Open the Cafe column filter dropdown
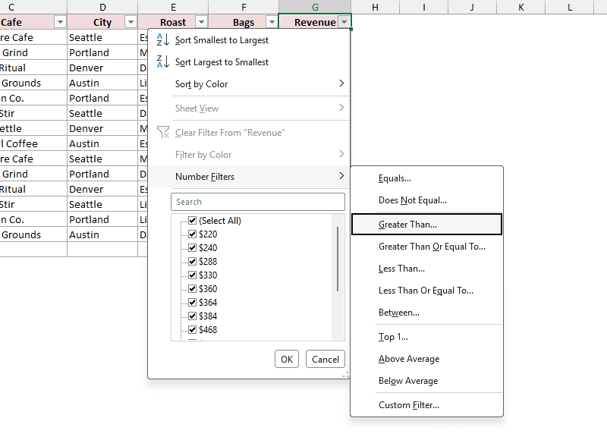The height and width of the screenshot is (437, 607). (x=60, y=22)
